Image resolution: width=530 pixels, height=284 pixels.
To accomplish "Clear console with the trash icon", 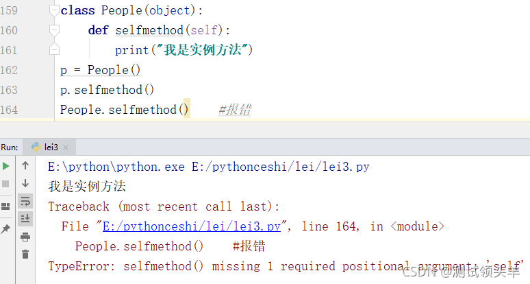I will click(x=25, y=255).
